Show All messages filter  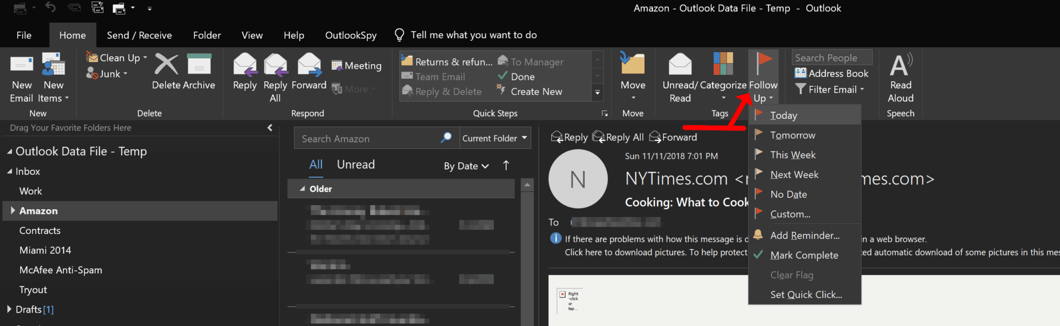coord(316,164)
